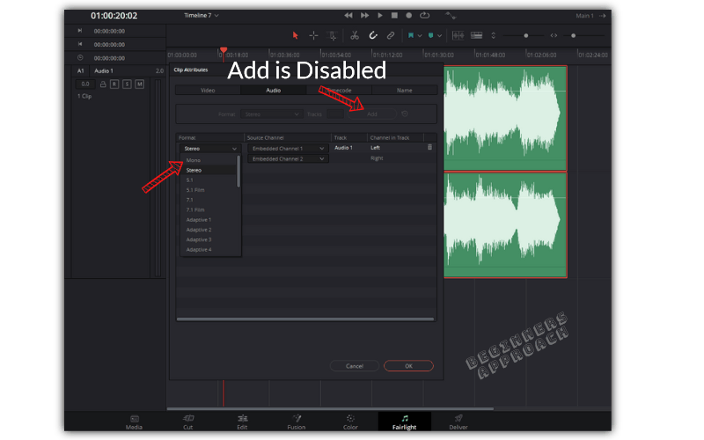The height and width of the screenshot is (440, 704).
Task: Choose 5.1 Film from the format list
Action: [209, 190]
